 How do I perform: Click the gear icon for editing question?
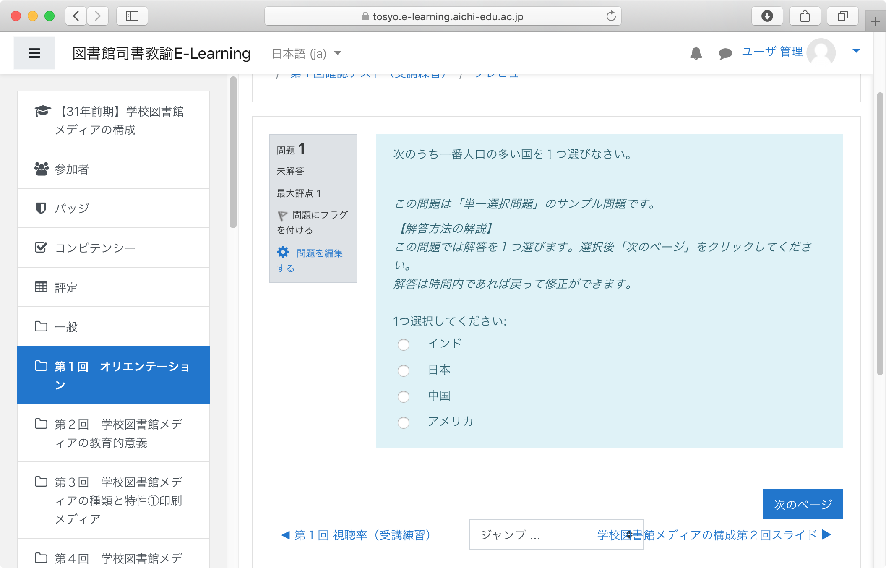tap(283, 252)
